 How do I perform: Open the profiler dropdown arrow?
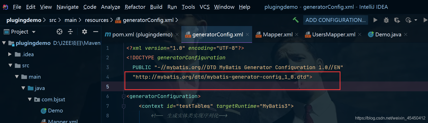416,20
